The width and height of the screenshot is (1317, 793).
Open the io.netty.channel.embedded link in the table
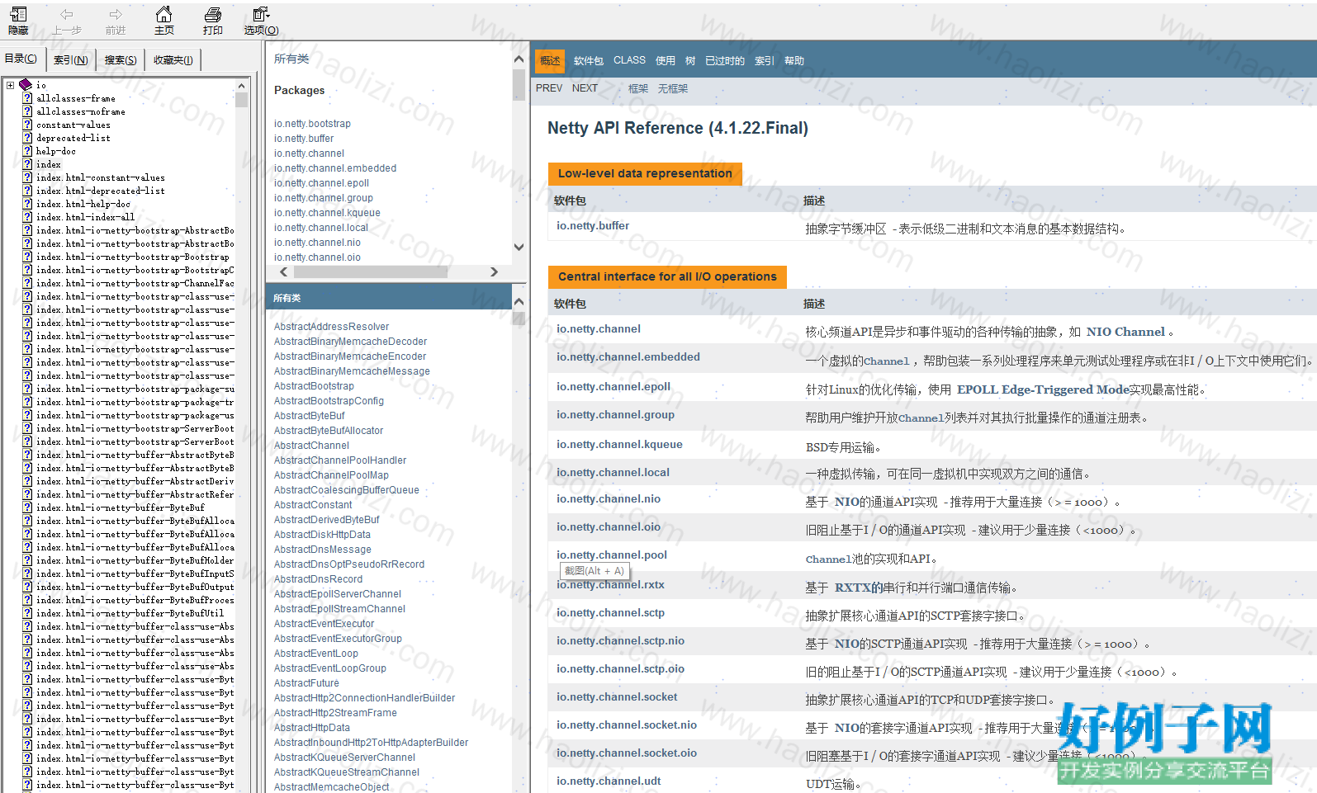(628, 356)
